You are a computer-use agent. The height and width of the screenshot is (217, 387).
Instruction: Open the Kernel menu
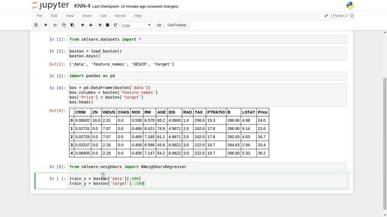120,16
